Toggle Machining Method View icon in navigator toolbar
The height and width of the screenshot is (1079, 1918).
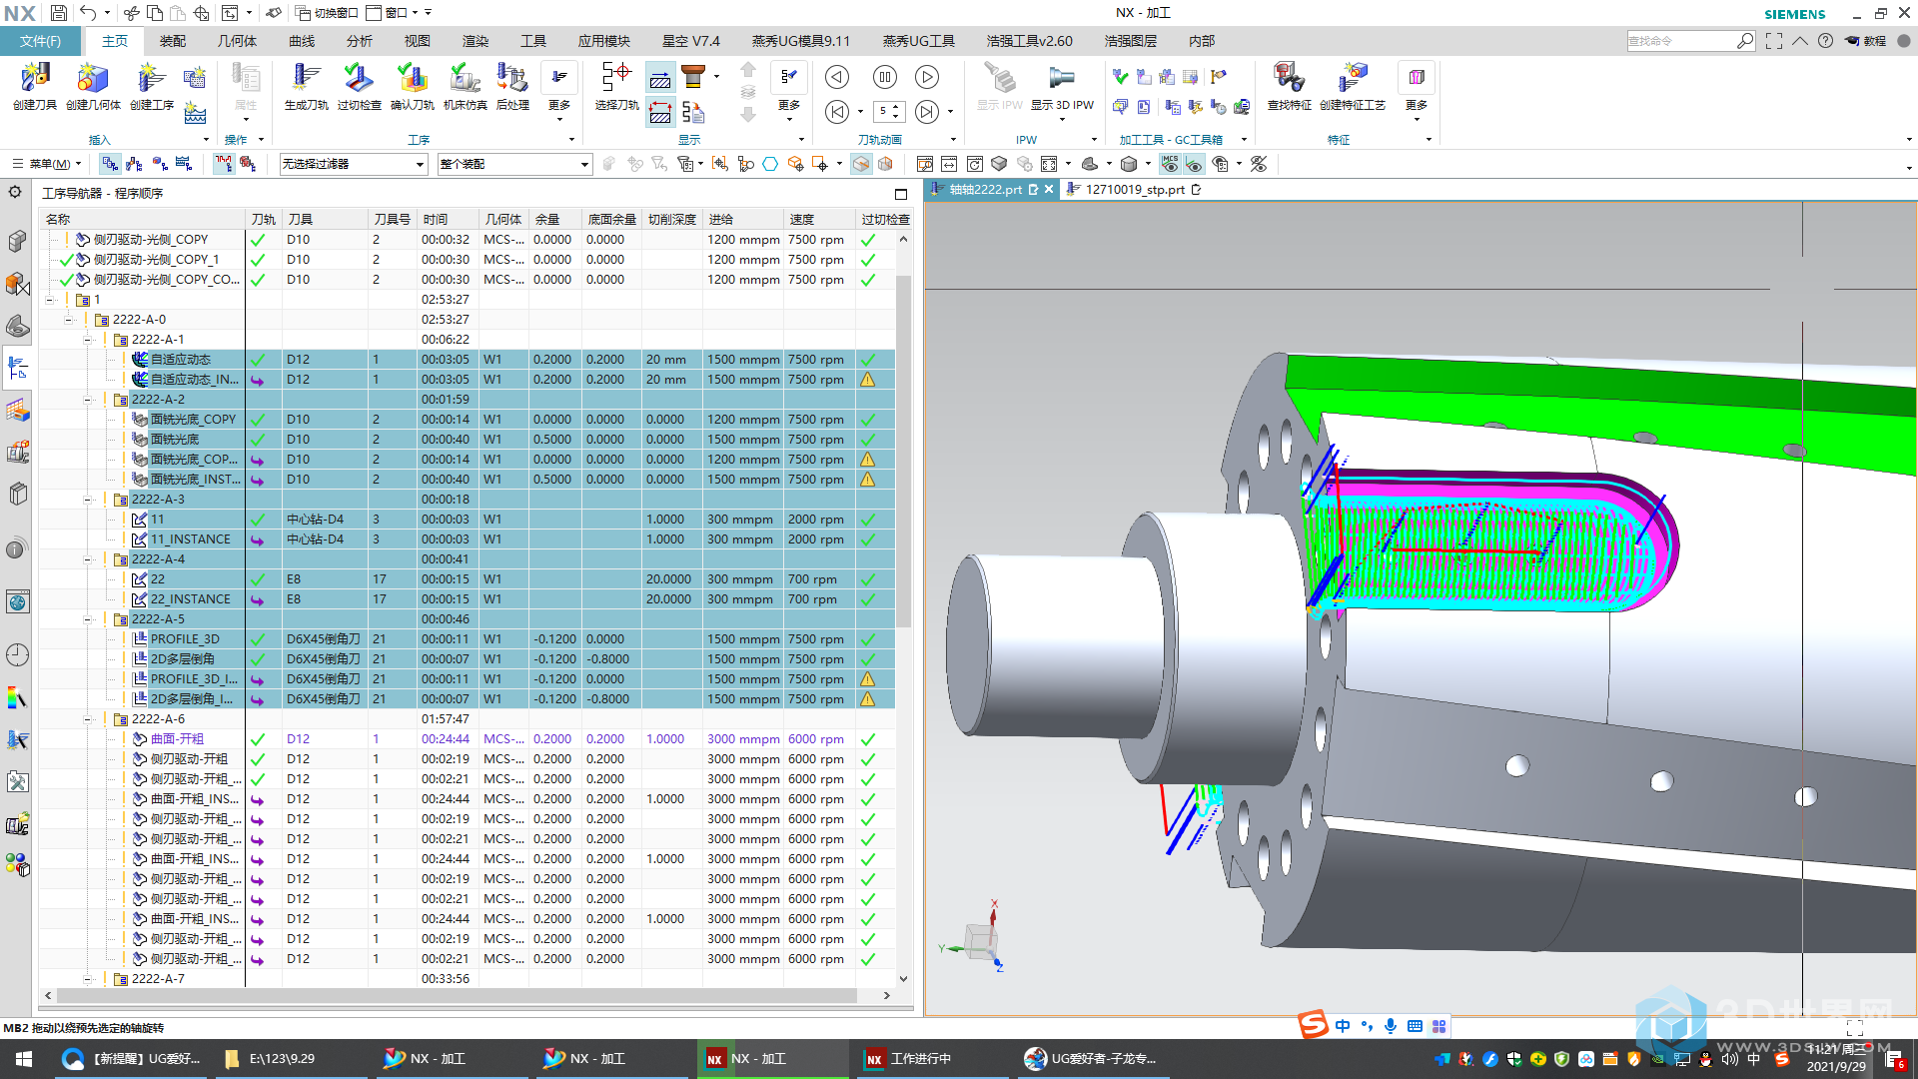[x=184, y=164]
